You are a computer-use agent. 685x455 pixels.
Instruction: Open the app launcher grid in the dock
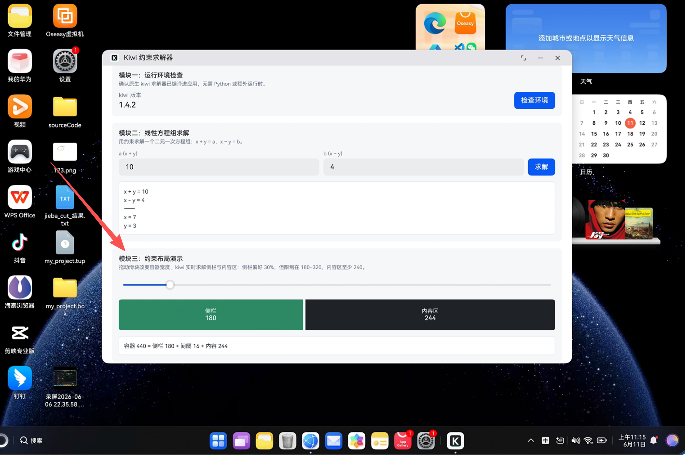218,441
